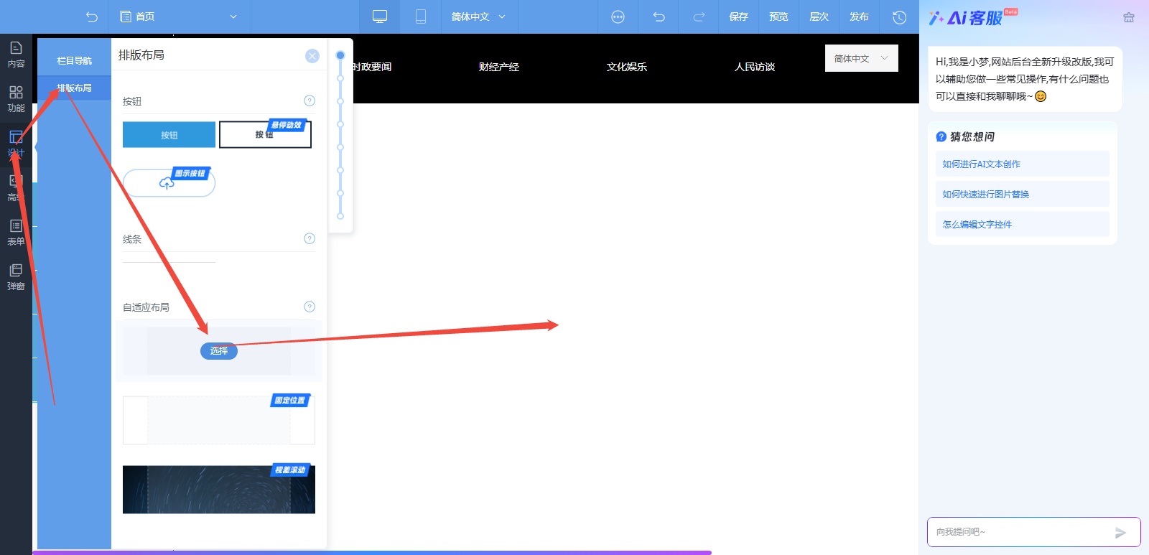Screen dimensions: 1149x555
Task: Switch to mobile device view
Action: coord(421,17)
